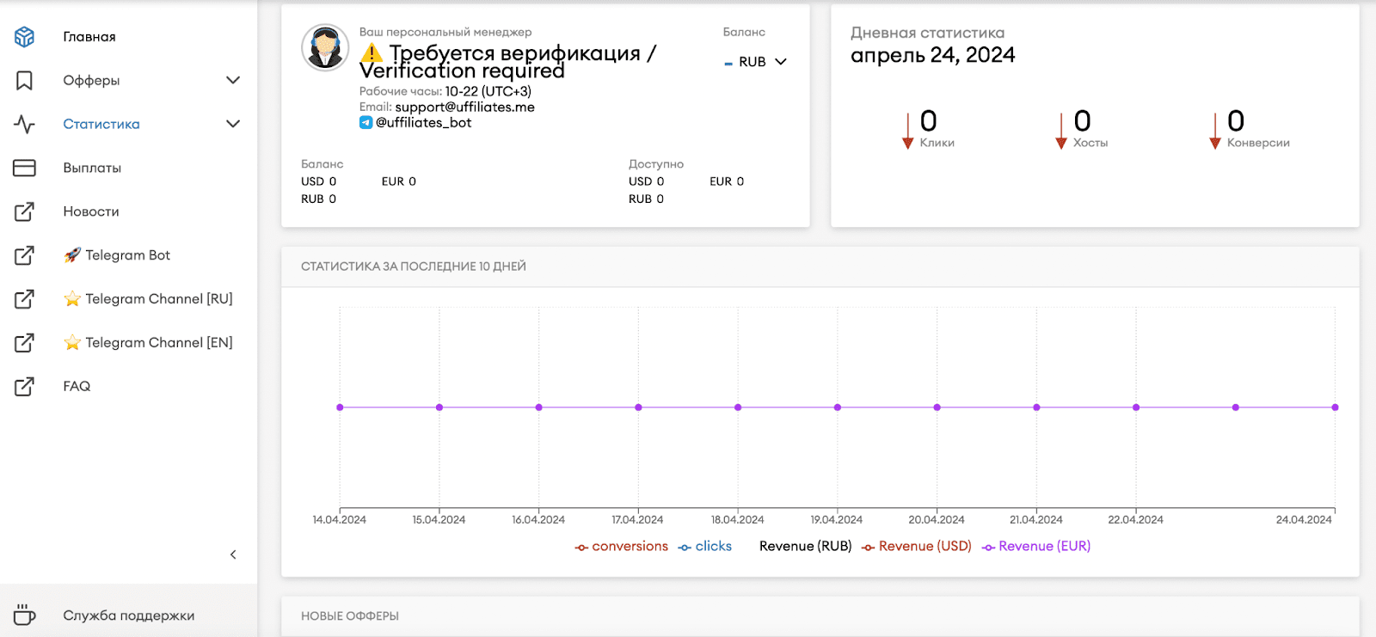This screenshot has width=1376, height=637.
Task: Click the bookmark icon next to Офферы
Action: [24, 80]
